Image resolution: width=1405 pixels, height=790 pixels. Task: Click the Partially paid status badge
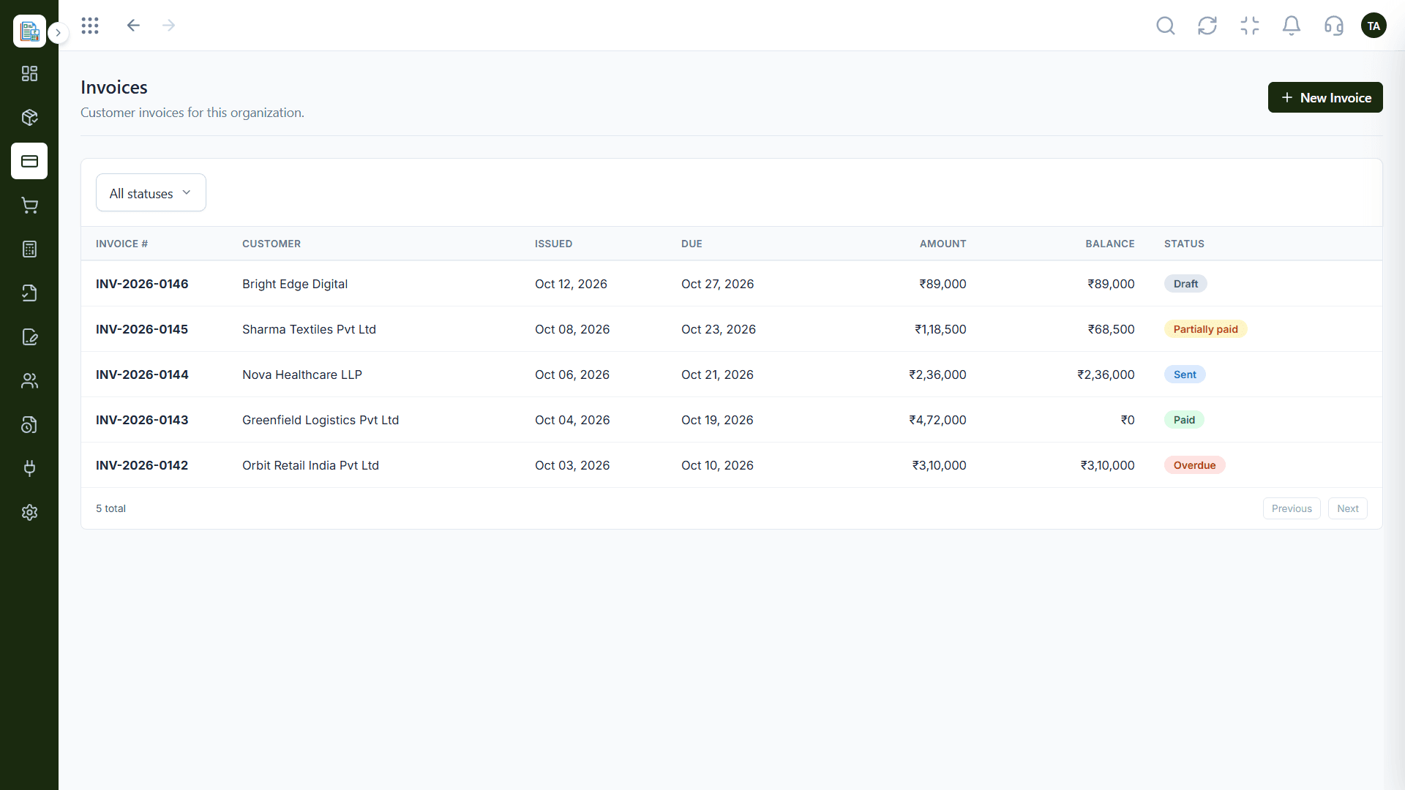coord(1205,329)
